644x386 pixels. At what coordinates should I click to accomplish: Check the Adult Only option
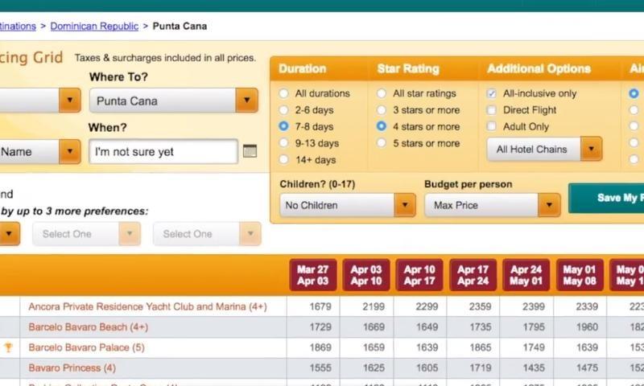click(x=492, y=127)
